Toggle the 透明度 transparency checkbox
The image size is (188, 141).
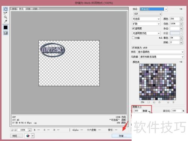point(133,28)
